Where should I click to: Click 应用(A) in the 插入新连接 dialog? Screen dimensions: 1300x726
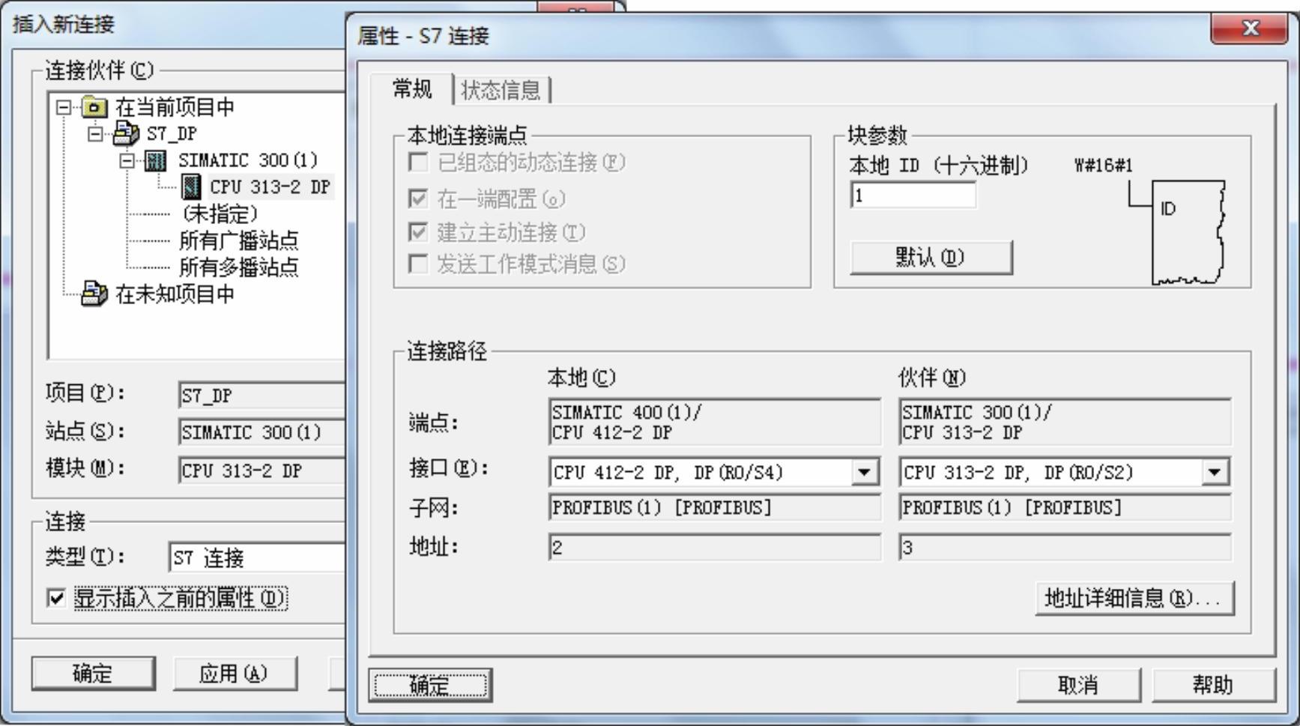(x=235, y=674)
